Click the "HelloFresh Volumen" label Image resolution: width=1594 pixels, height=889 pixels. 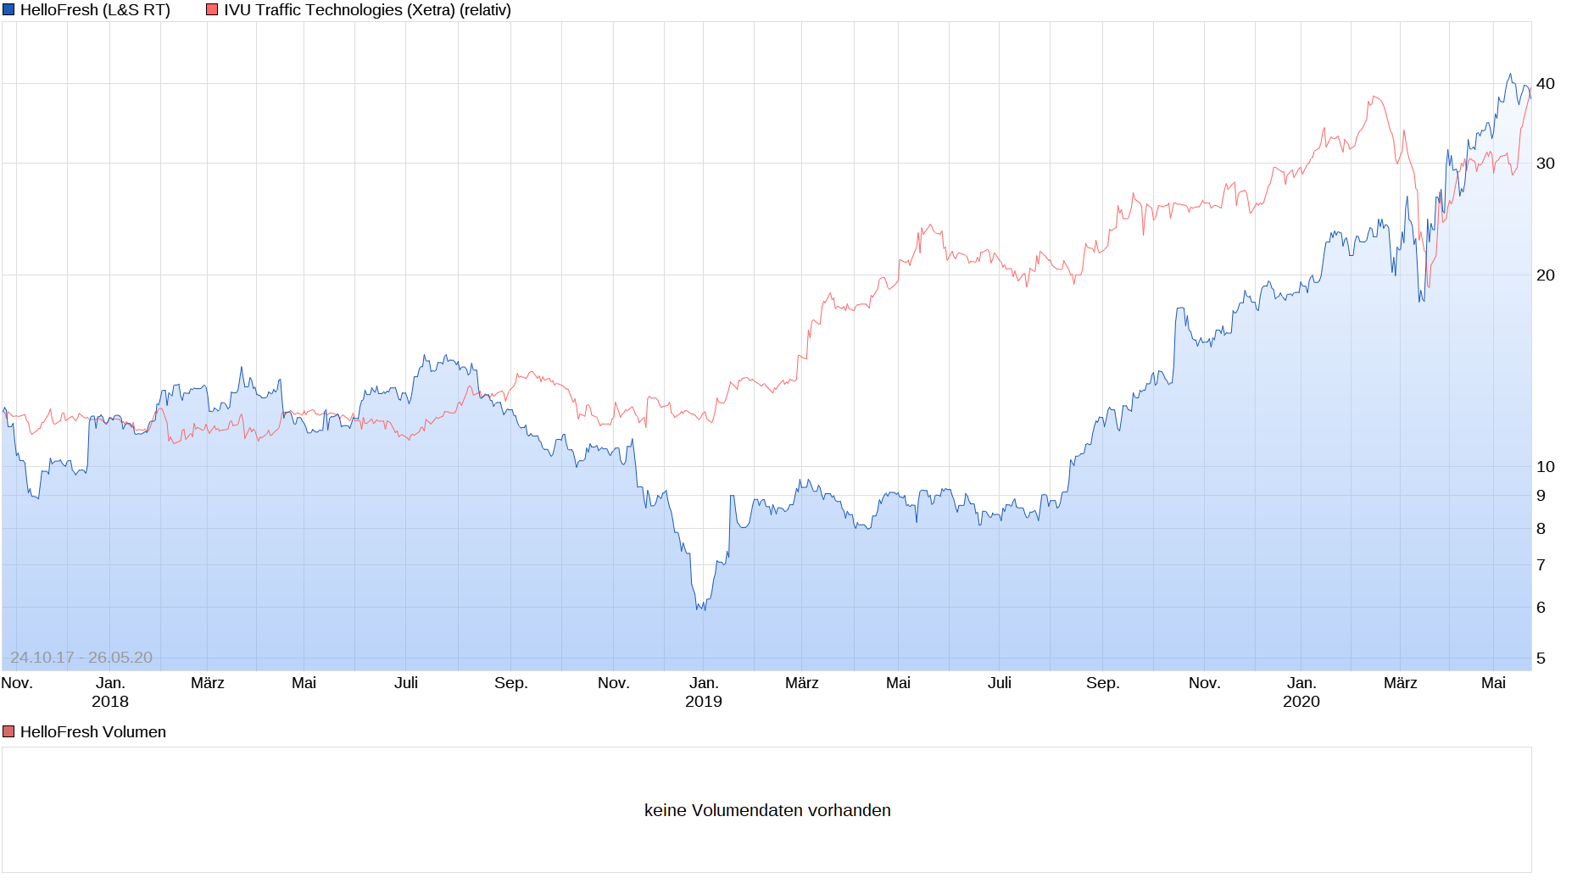93,731
